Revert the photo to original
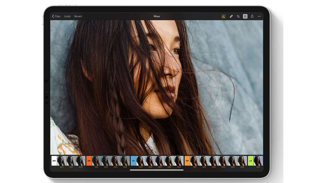 click(78, 16)
